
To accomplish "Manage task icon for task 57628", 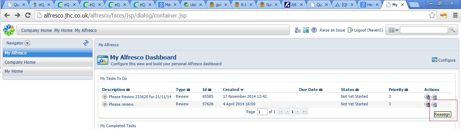I will pos(427,104).
